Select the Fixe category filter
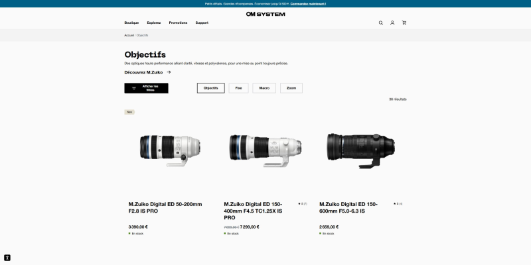 pyautogui.click(x=238, y=88)
